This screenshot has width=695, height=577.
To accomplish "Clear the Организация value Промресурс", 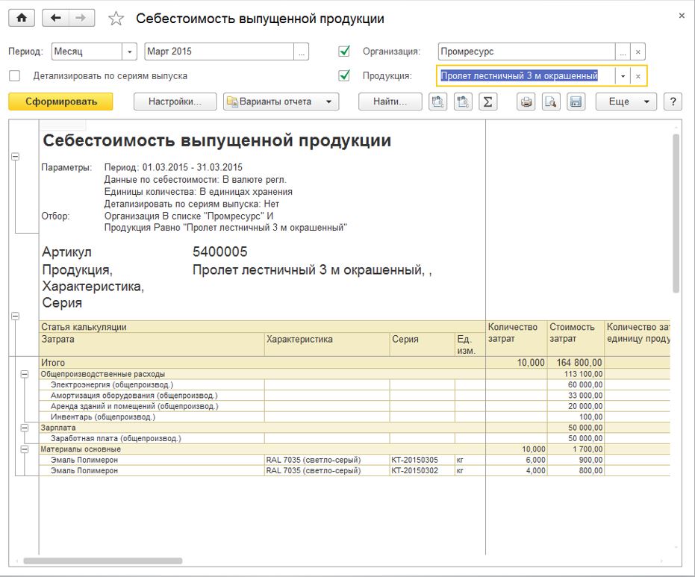I will click(x=638, y=52).
